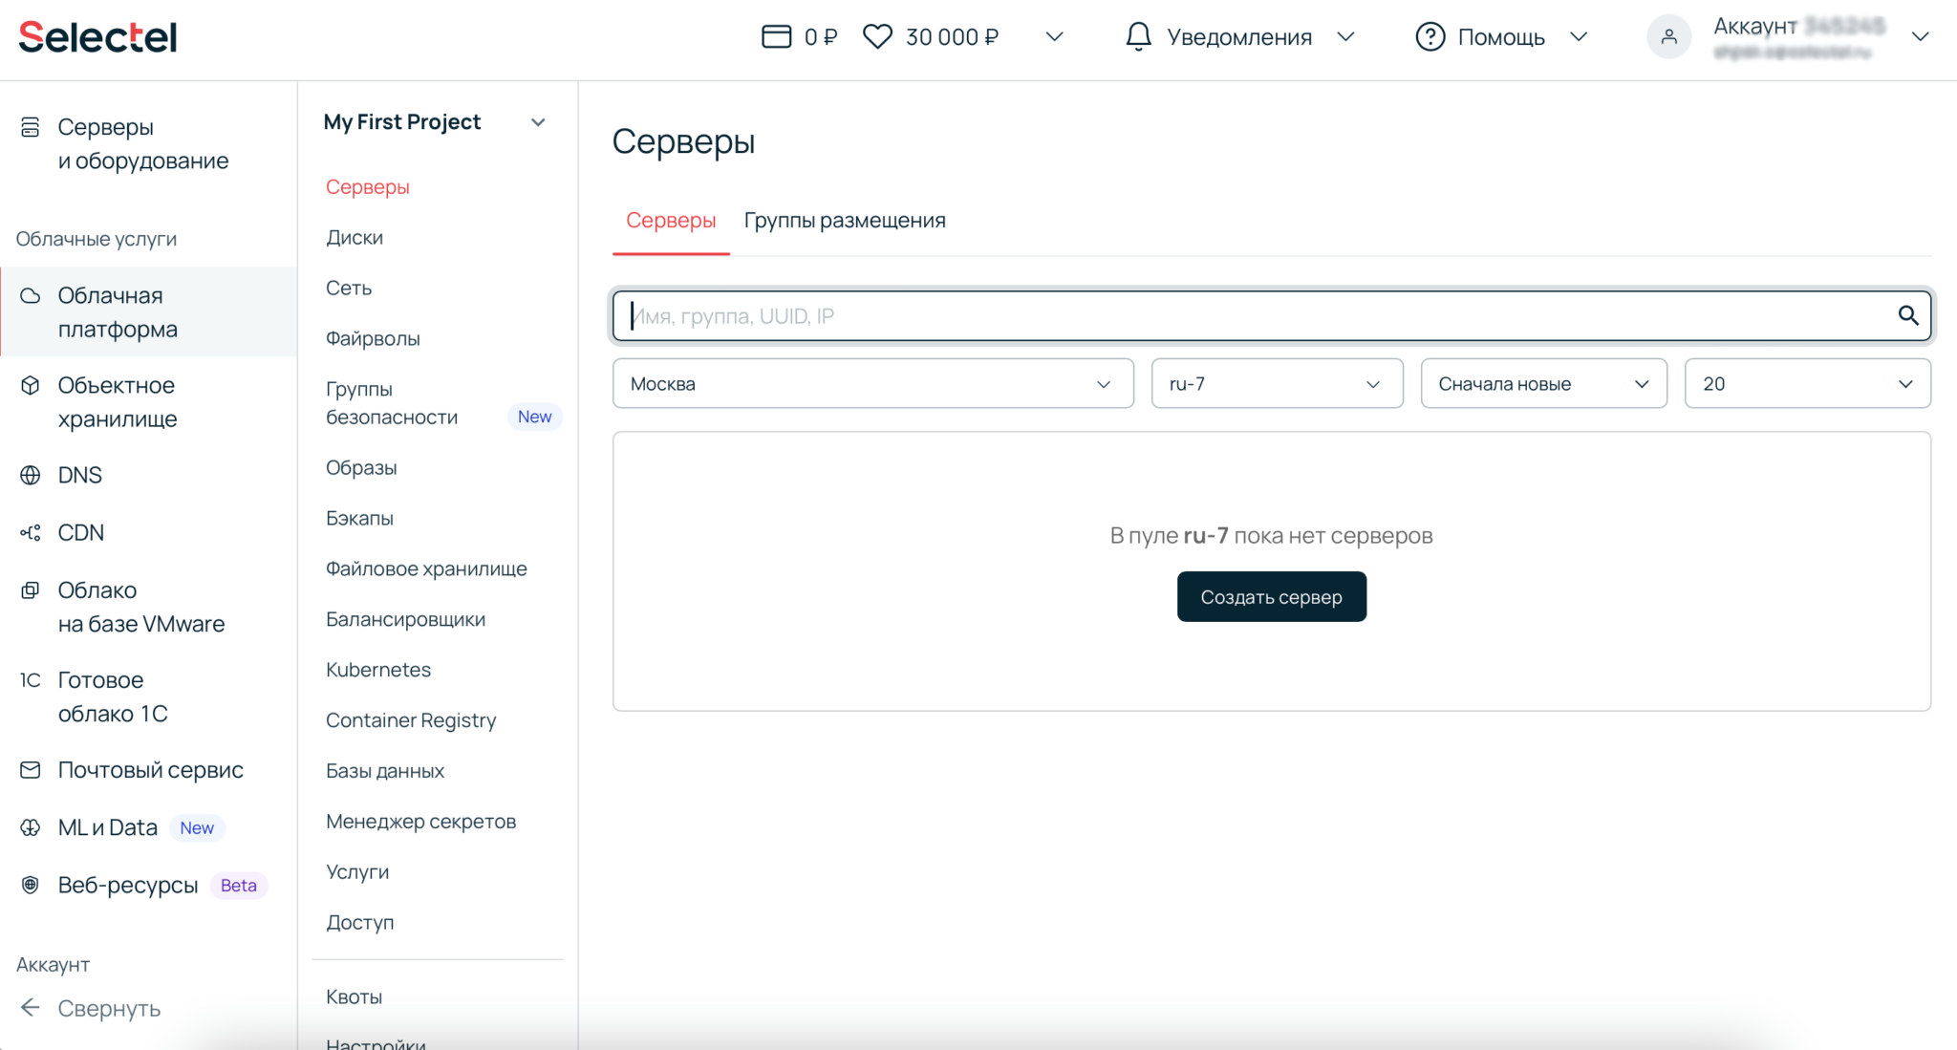Viewport: 1957px width, 1050px height.
Task: Open the Файрволы link
Action: pyautogui.click(x=373, y=338)
